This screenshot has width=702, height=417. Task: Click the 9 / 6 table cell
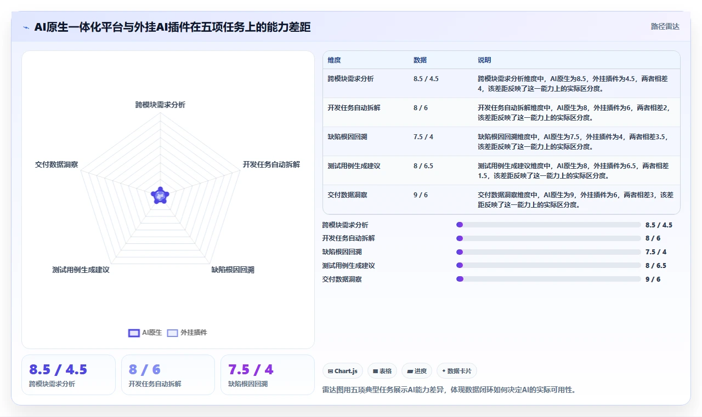click(x=421, y=195)
